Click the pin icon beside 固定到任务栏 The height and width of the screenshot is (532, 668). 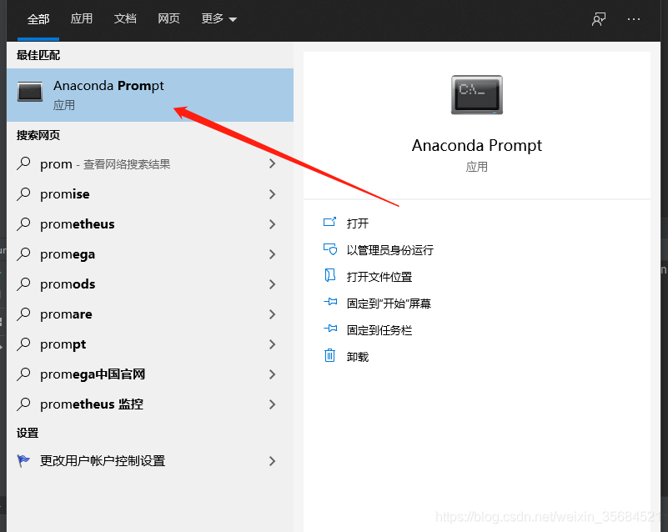pos(330,329)
